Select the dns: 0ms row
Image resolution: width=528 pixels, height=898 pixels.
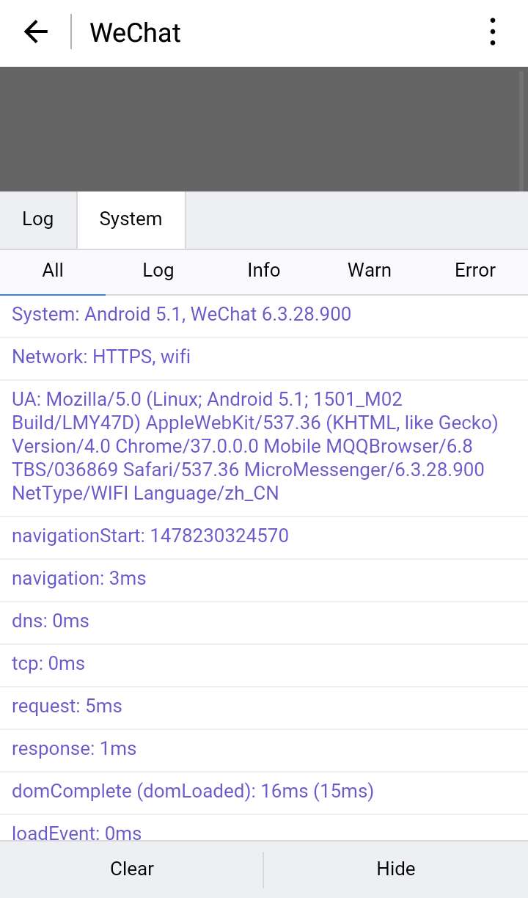pyautogui.click(x=264, y=623)
